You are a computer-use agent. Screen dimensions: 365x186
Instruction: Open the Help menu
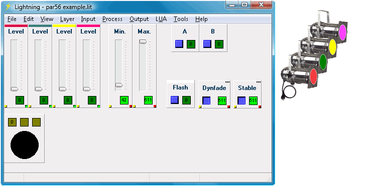pos(201,19)
